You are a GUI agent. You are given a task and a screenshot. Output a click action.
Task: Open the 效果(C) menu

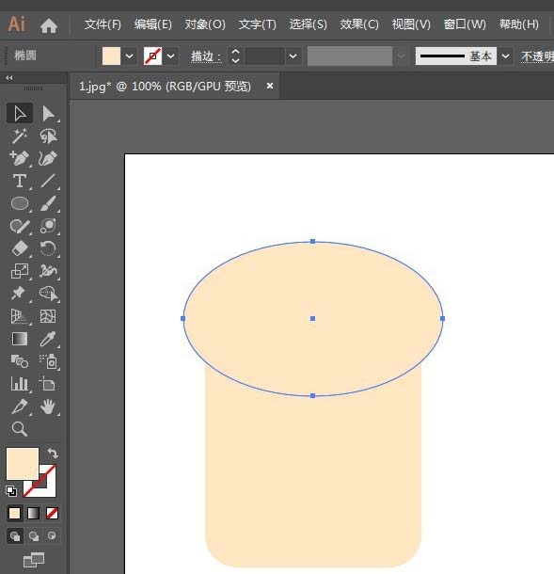359,24
